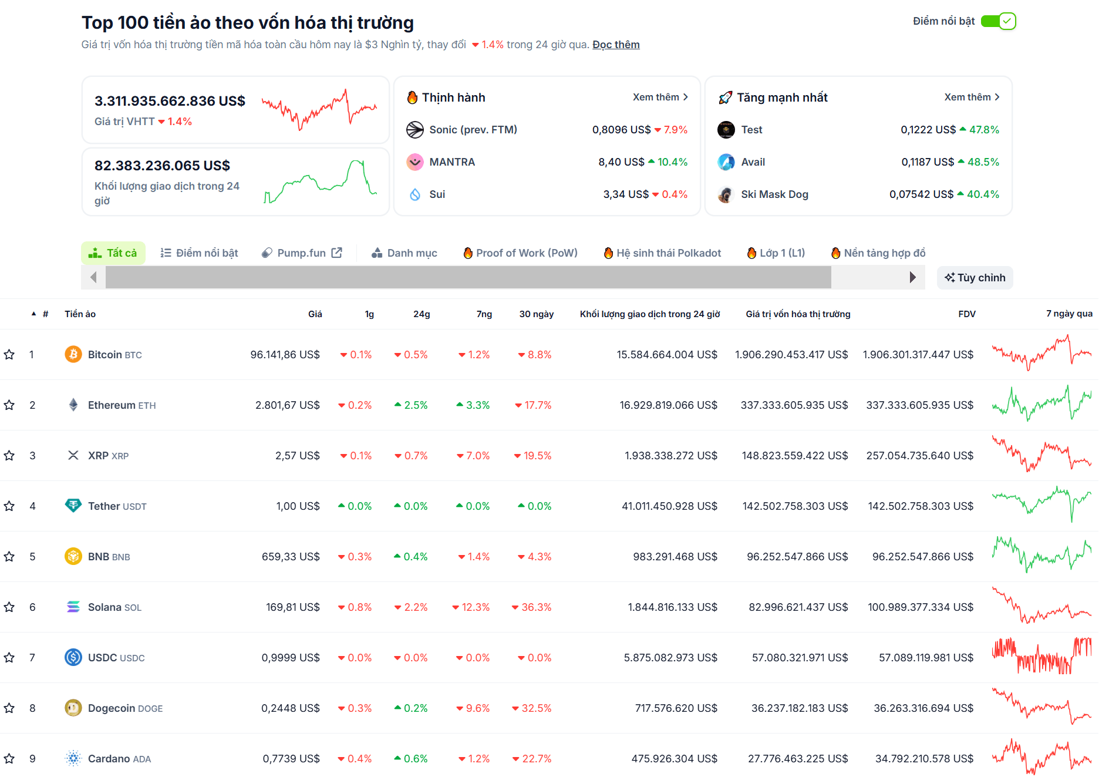This screenshot has height=777, width=1109.
Task: Click the Test coin icon
Action: (x=726, y=130)
